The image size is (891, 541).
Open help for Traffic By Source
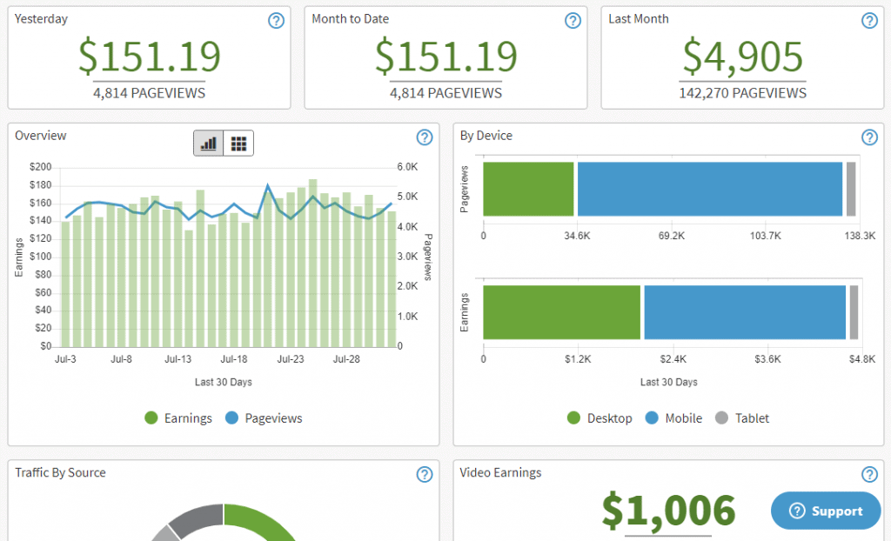pyautogui.click(x=425, y=475)
